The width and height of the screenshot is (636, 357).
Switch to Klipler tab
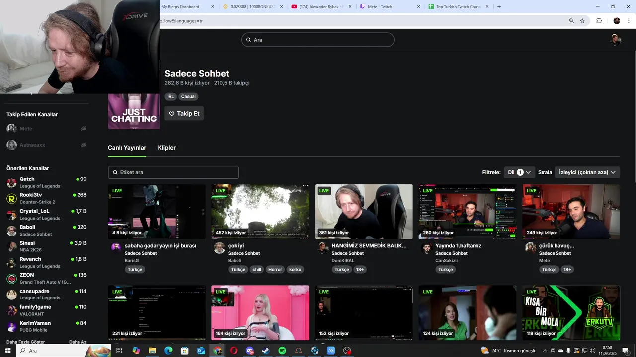point(167,148)
